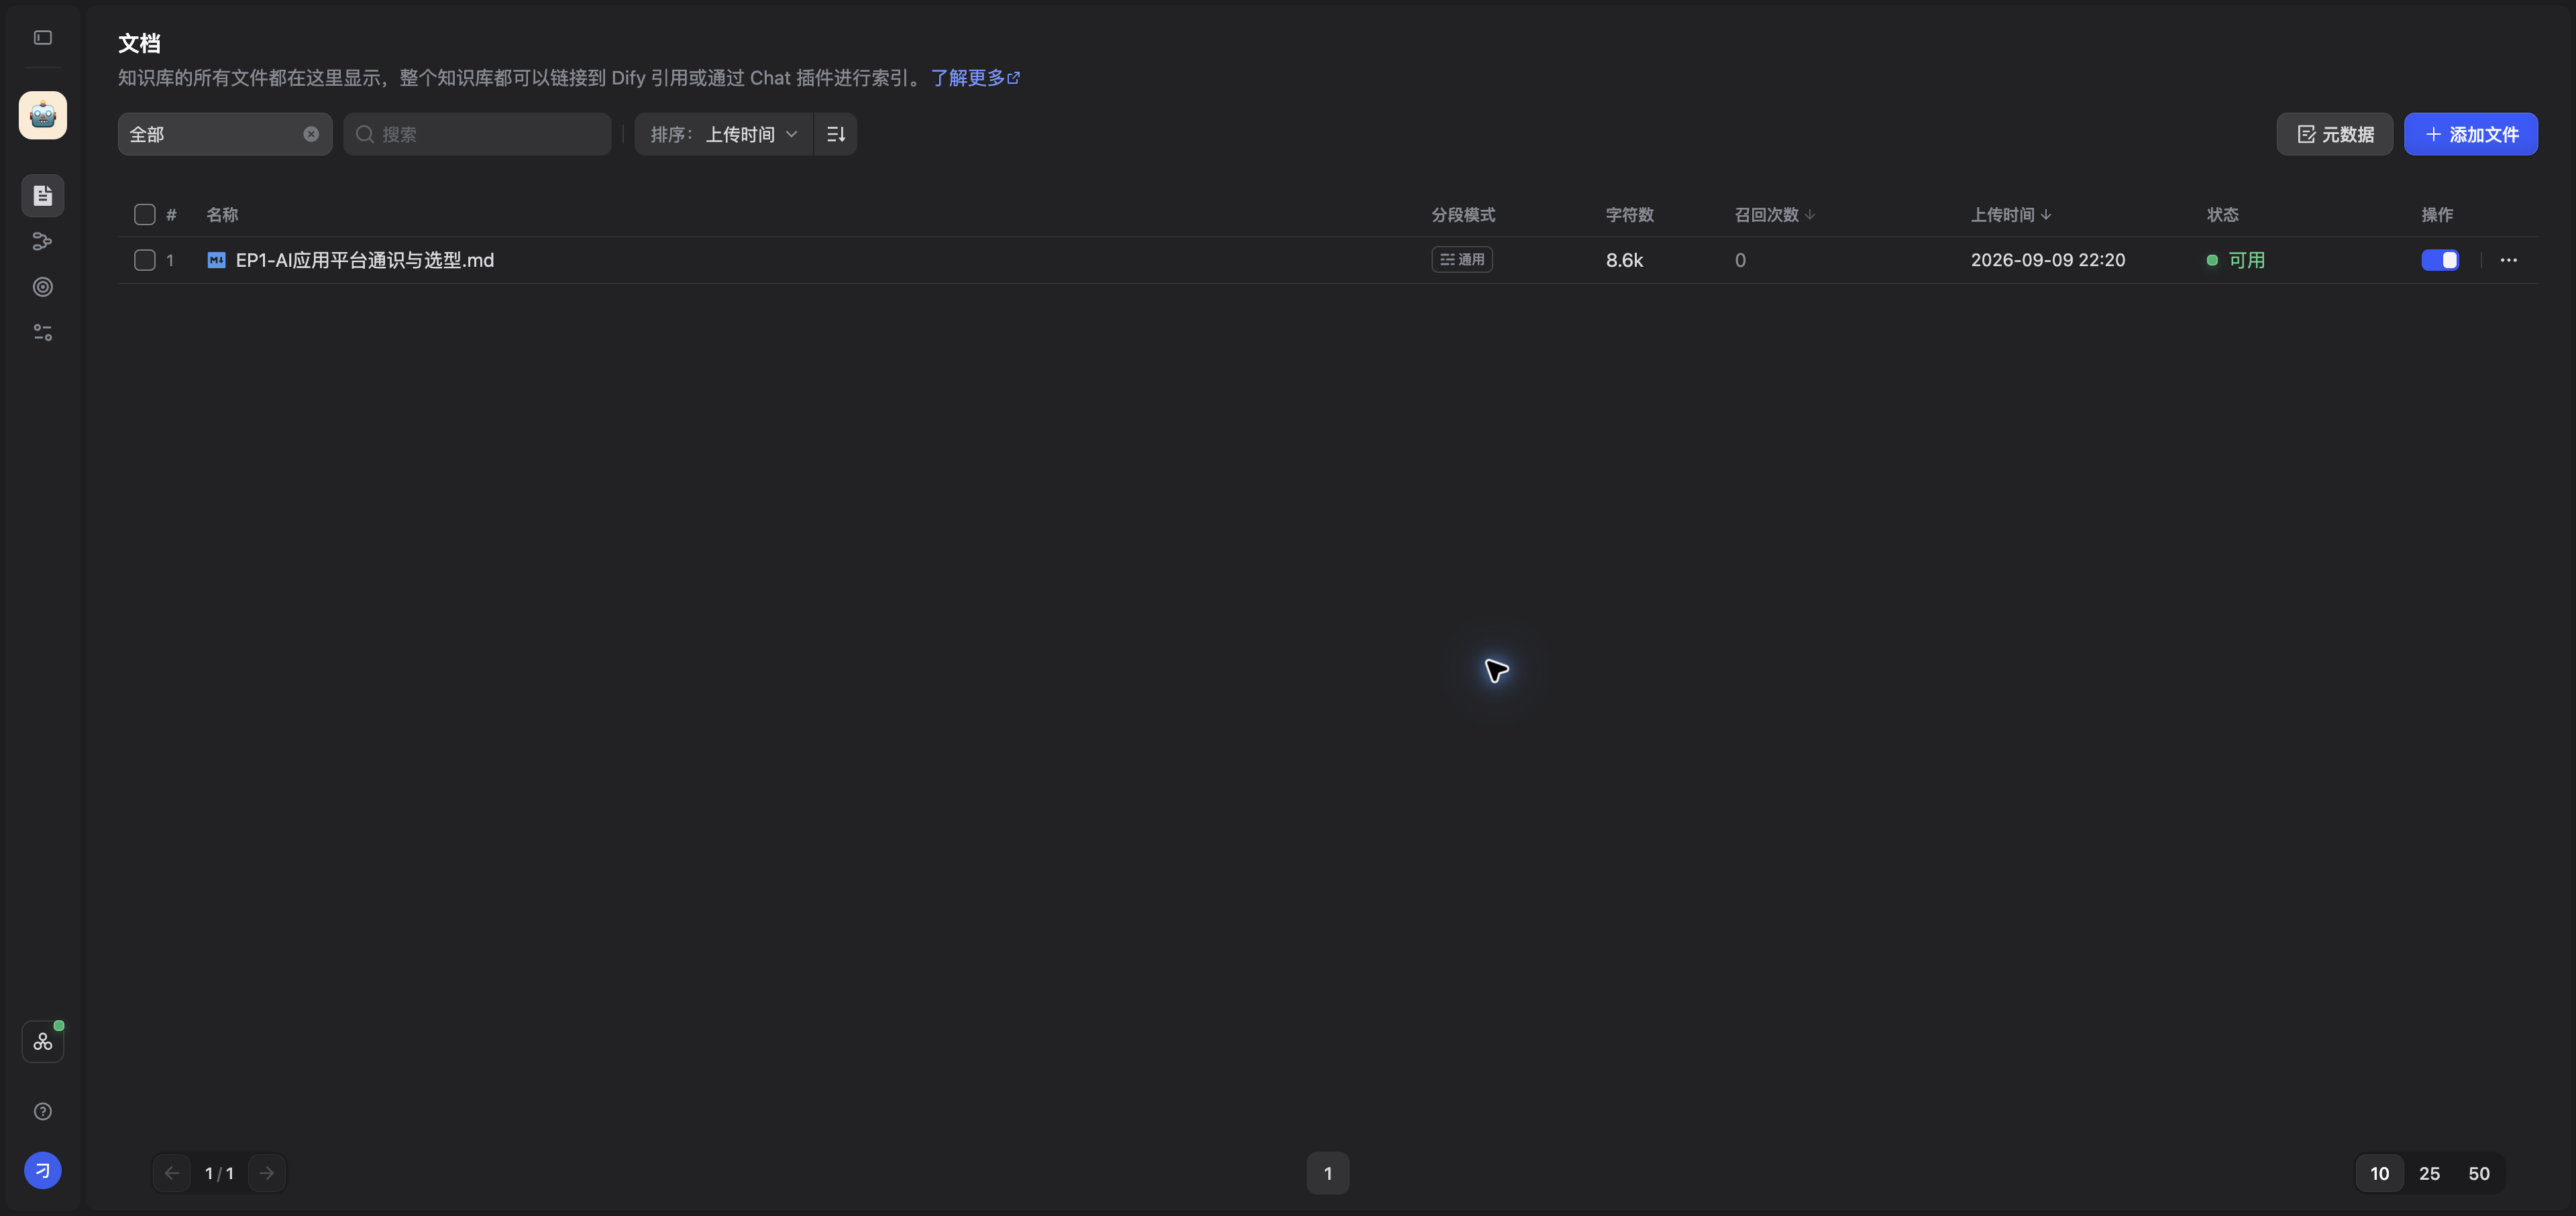This screenshot has height=1216, width=2576.
Task: Click the 元数据 button
Action: (2335, 135)
